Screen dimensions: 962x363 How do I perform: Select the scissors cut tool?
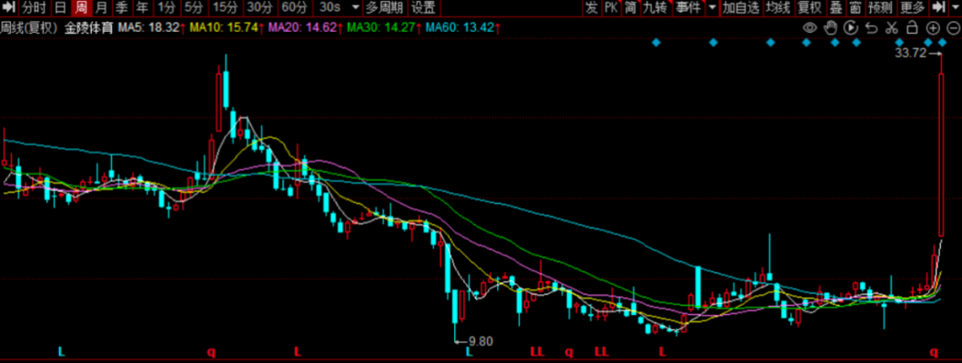[891, 28]
